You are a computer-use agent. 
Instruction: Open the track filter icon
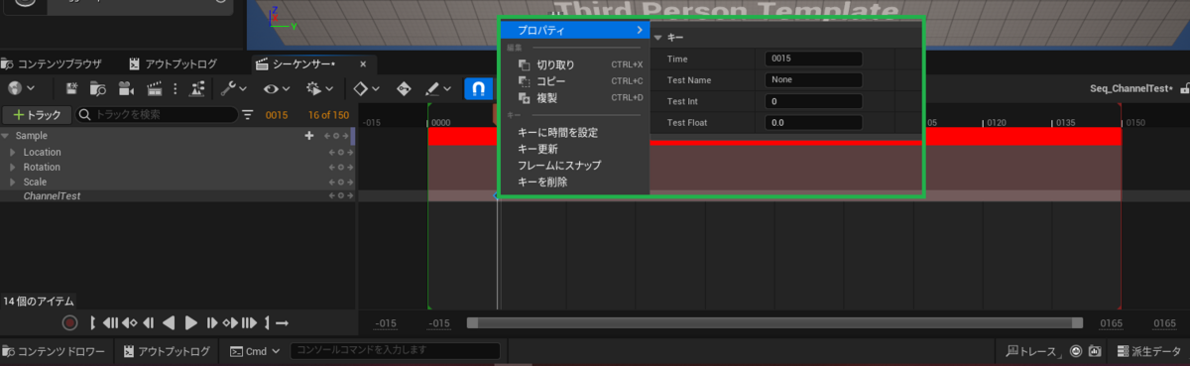coord(248,115)
